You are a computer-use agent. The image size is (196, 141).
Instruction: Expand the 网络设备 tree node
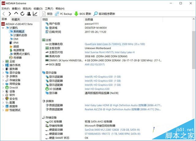pos(3,84)
